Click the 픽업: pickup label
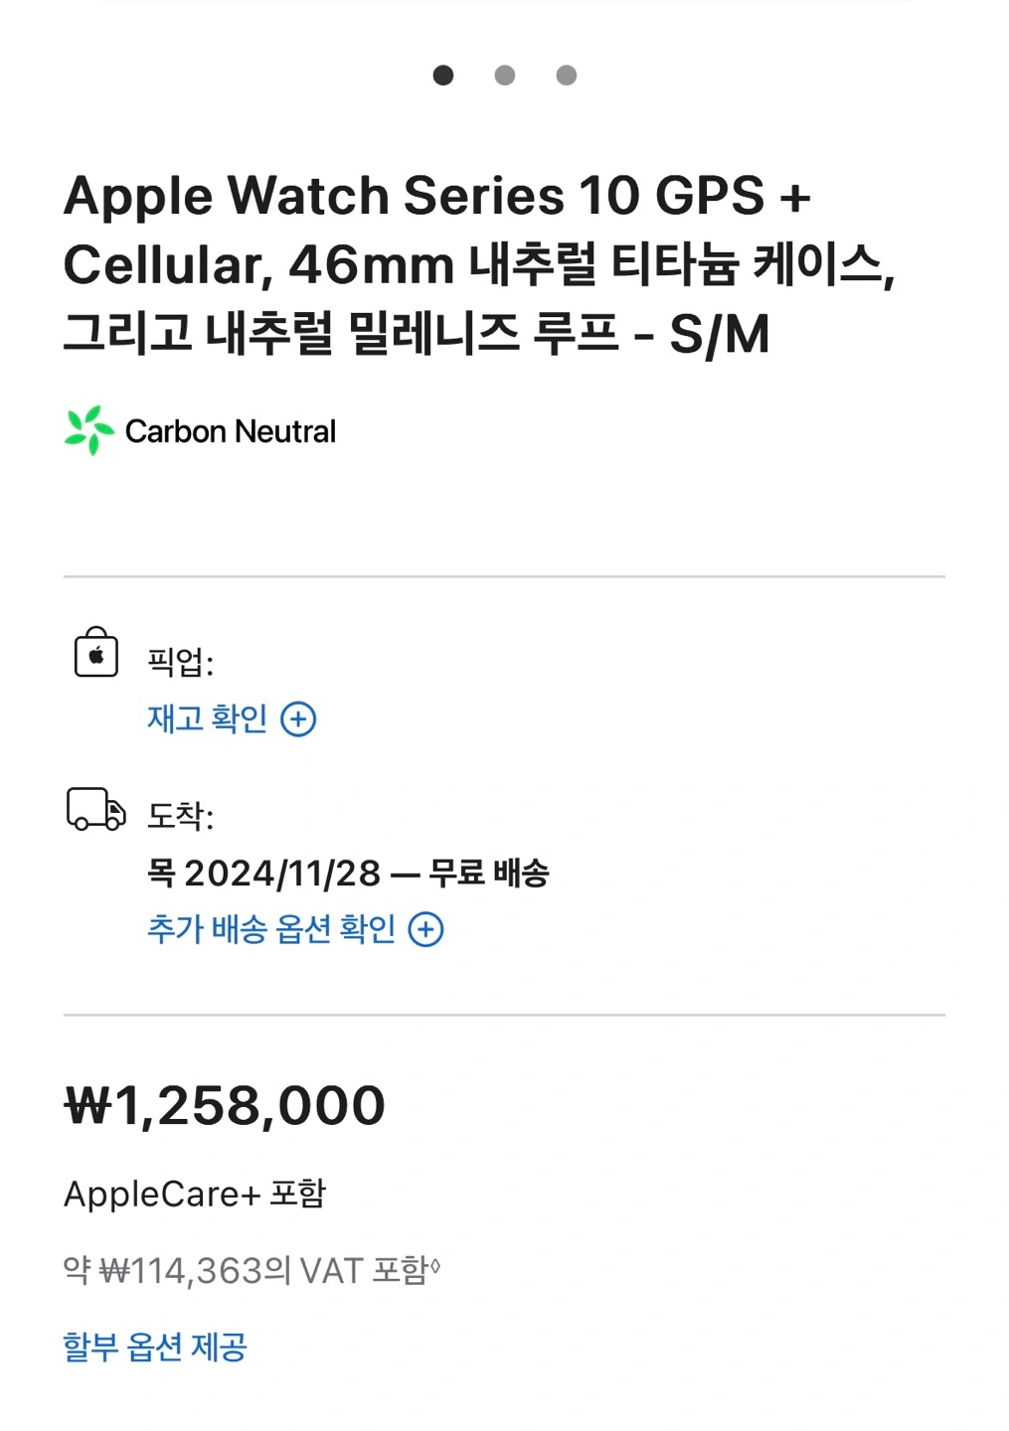This screenshot has width=1009, height=1431. (x=181, y=661)
